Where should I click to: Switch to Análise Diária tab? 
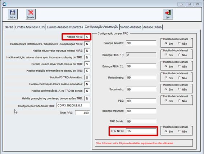click(152, 27)
